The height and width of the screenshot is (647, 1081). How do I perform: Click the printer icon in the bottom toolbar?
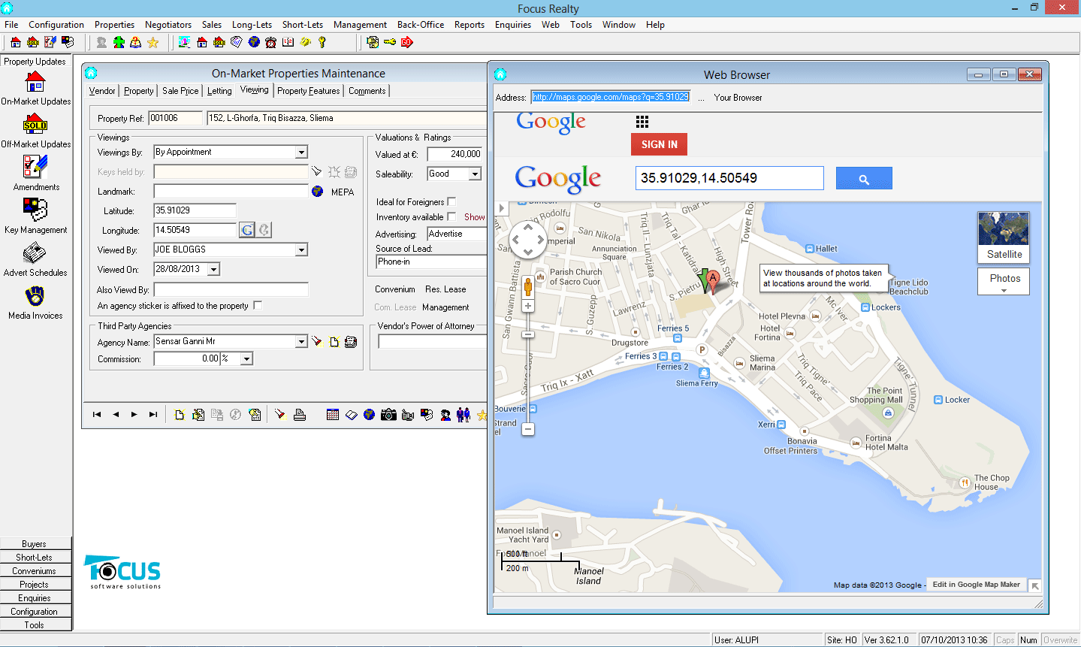[x=300, y=414]
